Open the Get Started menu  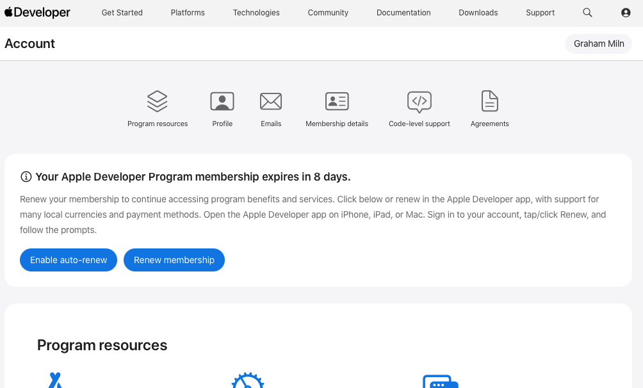click(x=122, y=13)
